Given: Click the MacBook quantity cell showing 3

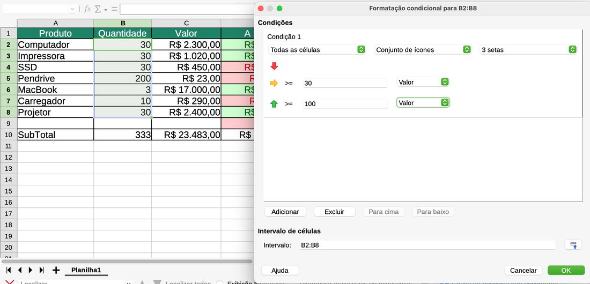Looking at the screenshot, I should [x=122, y=89].
